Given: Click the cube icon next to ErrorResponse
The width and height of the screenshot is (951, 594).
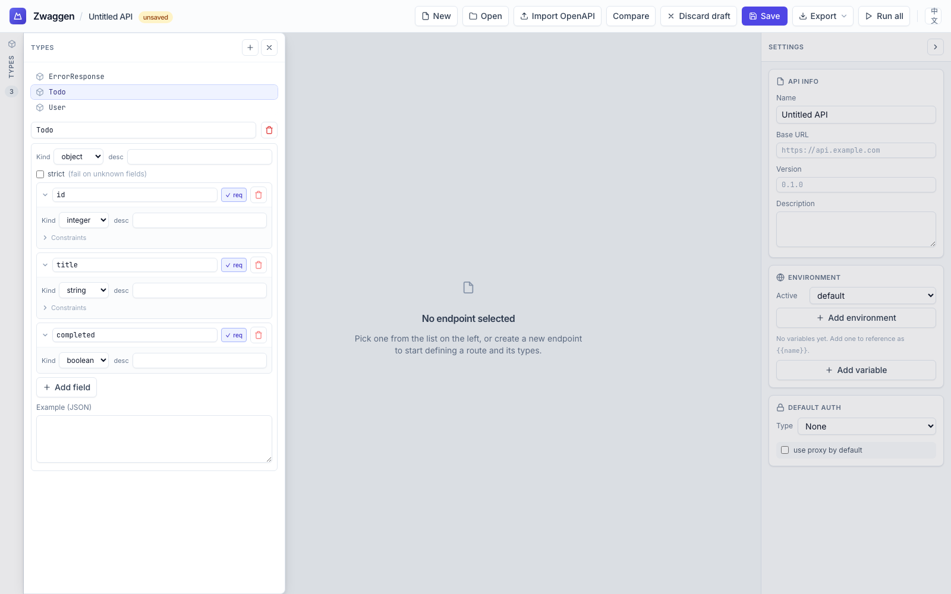Looking at the screenshot, I should [x=40, y=76].
